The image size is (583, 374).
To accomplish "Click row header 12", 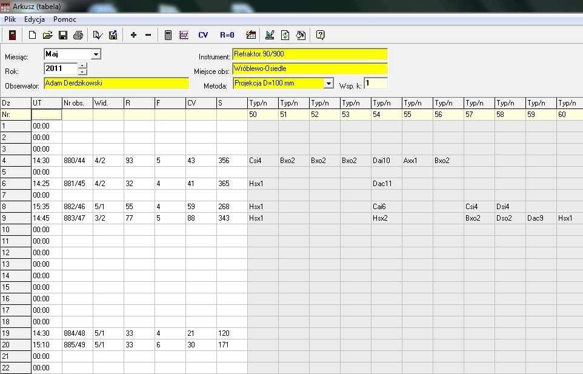I will click(16, 253).
